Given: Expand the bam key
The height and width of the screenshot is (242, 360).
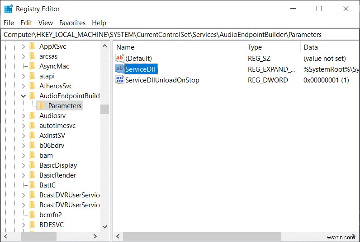Looking at the screenshot, I should point(24,155).
